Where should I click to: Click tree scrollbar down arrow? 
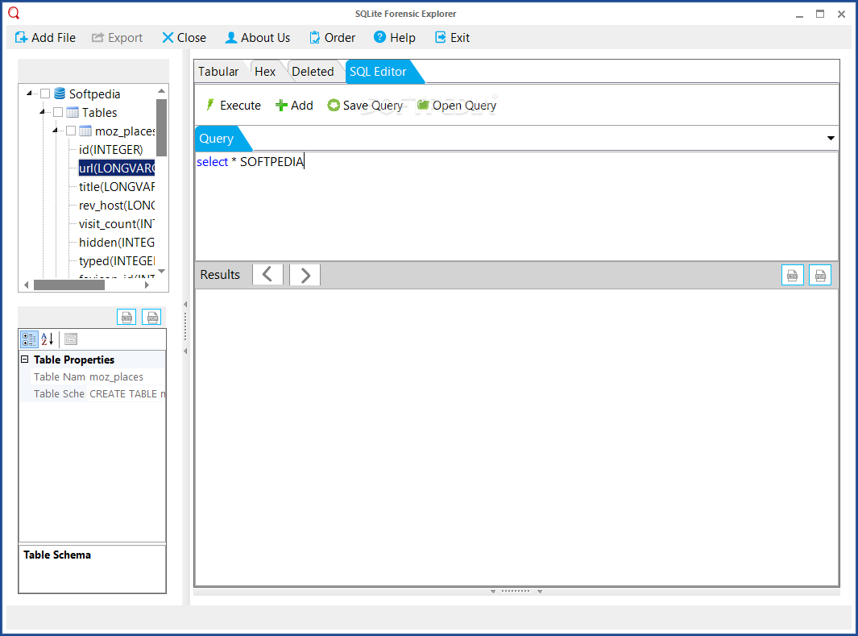pos(161,272)
